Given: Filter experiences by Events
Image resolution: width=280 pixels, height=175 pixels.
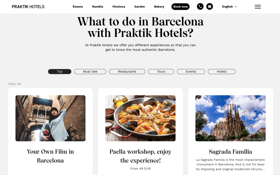Looking at the screenshot, I should [x=191, y=72].
